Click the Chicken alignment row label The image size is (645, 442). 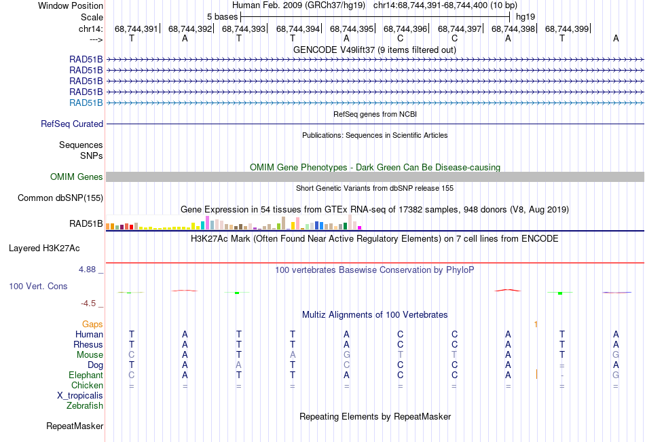[87, 386]
